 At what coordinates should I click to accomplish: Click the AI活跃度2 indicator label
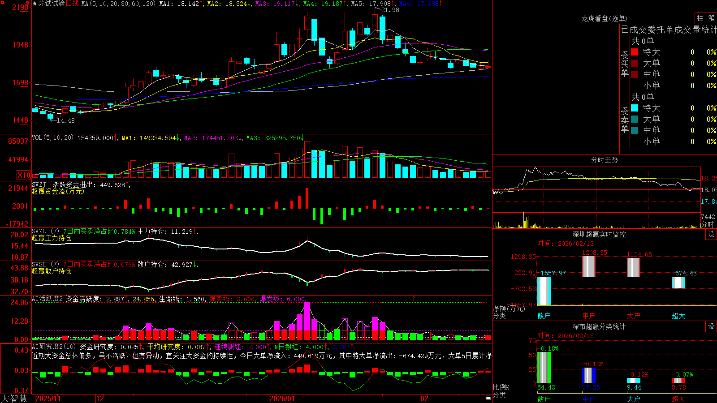(48, 299)
